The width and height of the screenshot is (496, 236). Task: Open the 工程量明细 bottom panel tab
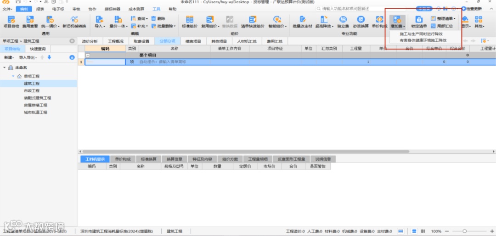click(x=258, y=159)
